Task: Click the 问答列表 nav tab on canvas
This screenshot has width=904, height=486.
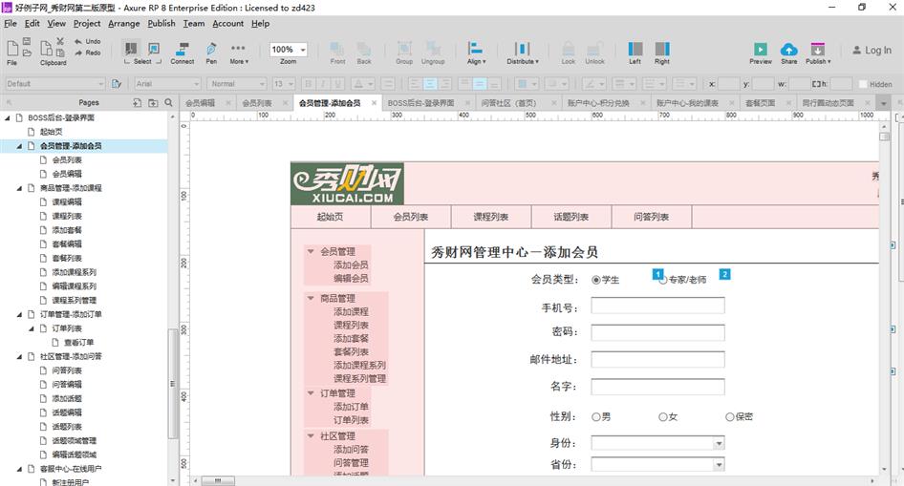Action: click(652, 217)
